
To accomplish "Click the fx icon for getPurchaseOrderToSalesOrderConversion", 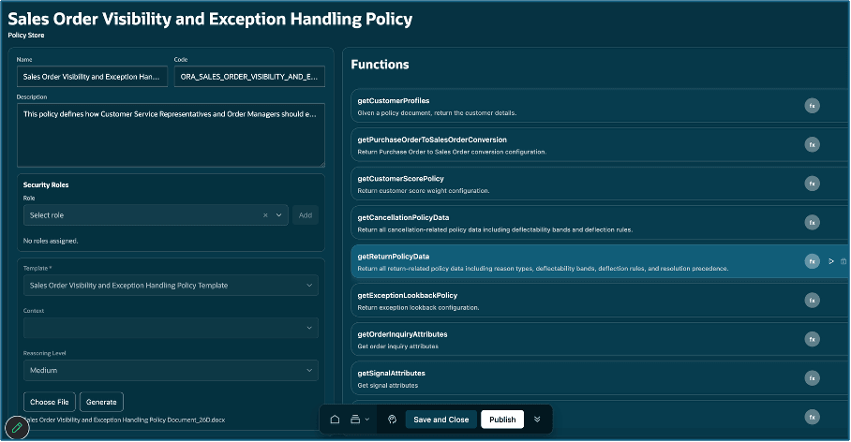I will [x=812, y=145].
